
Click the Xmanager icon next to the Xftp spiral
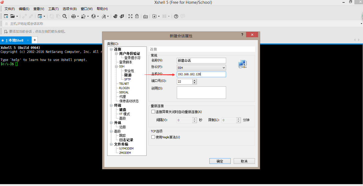coord(122,16)
